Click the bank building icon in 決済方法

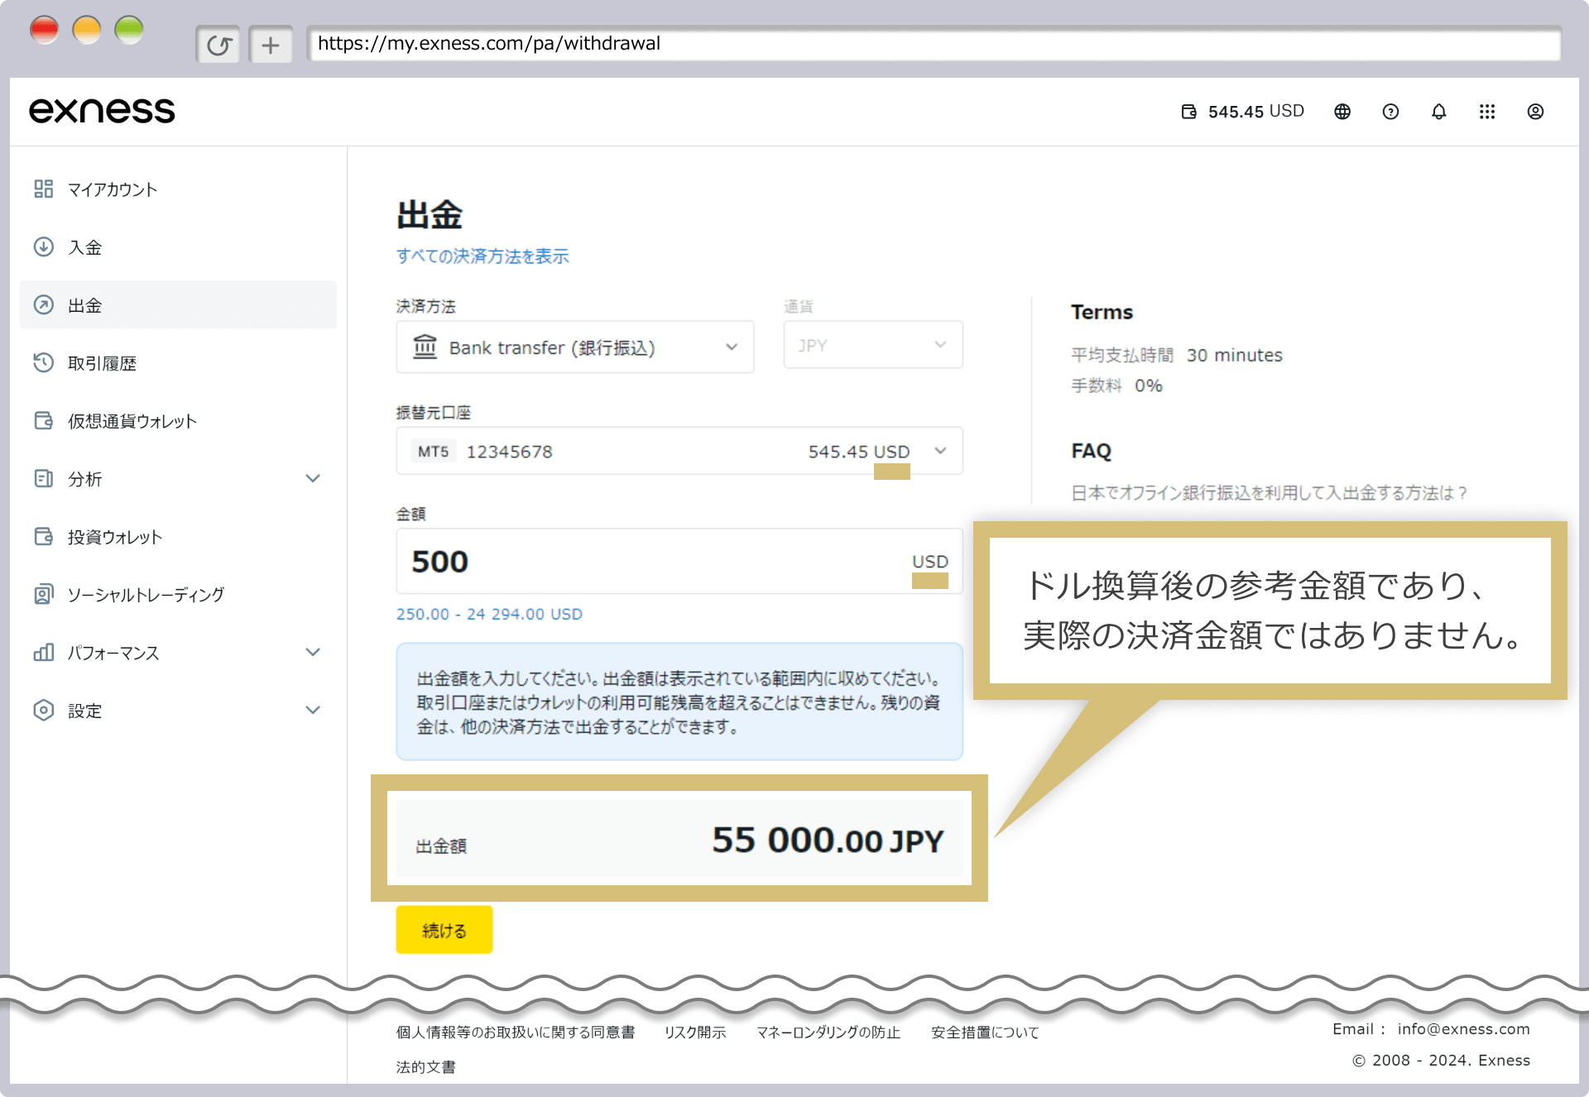(x=425, y=347)
